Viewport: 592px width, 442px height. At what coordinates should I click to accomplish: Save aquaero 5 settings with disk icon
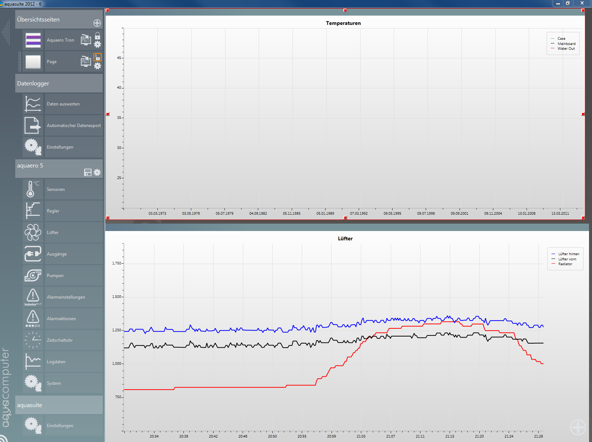(88, 172)
